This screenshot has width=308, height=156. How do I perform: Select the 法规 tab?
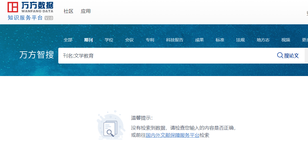pyautogui.click(x=240, y=40)
